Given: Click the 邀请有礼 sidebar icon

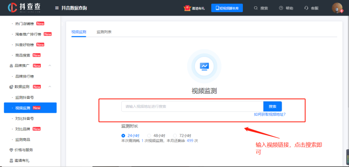Looking at the screenshot, I should tap(11, 161).
